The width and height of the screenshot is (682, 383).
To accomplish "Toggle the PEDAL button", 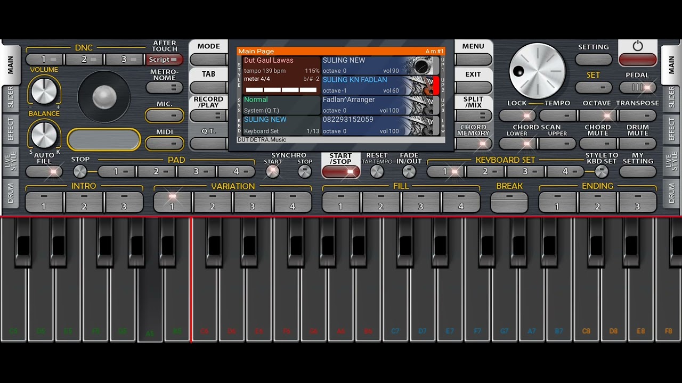I will click(x=638, y=87).
